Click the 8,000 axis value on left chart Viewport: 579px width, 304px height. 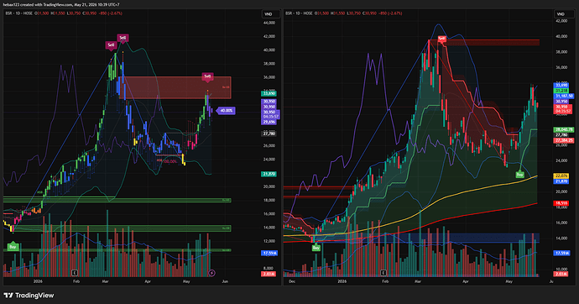(269, 269)
